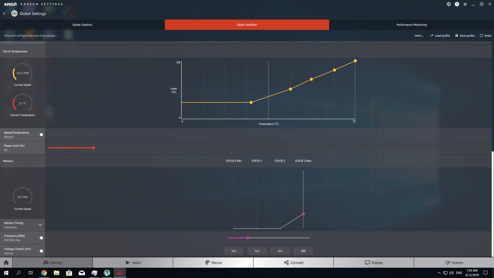Image resolution: width=494 pixels, height=278 pixels.
Task: Open Performance Monitoring tab
Action: pyautogui.click(x=411, y=25)
